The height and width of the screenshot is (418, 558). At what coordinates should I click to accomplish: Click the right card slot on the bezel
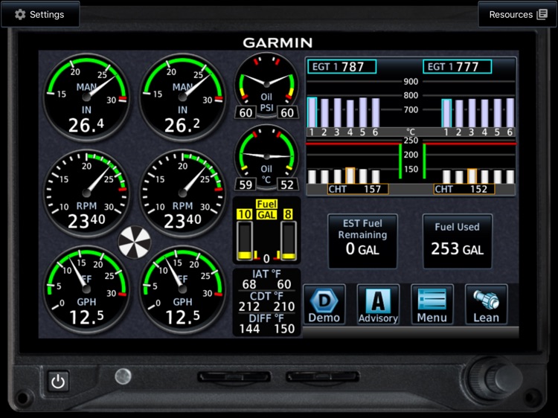point(322,377)
